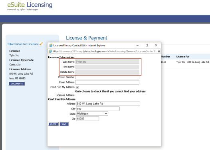Click the disabled Middle Name field
The image size is (210, 150).
(x=107, y=72)
